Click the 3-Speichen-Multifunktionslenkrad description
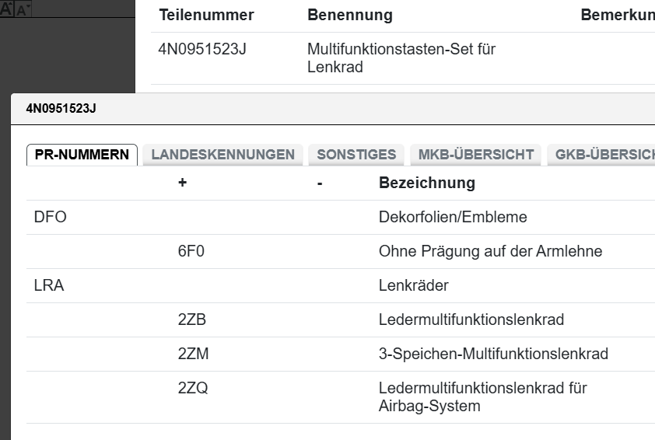The width and height of the screenshot is (655, 440). tap(493, 354)
